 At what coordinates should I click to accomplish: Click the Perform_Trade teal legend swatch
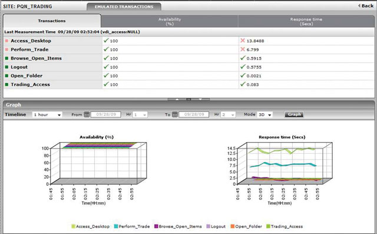click(x=116, y=226)
